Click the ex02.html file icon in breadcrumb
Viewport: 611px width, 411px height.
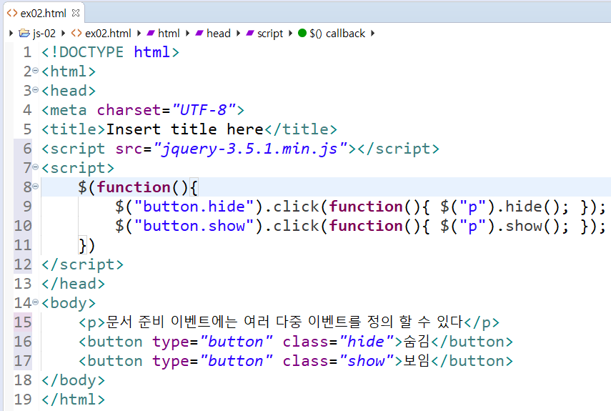76,34
